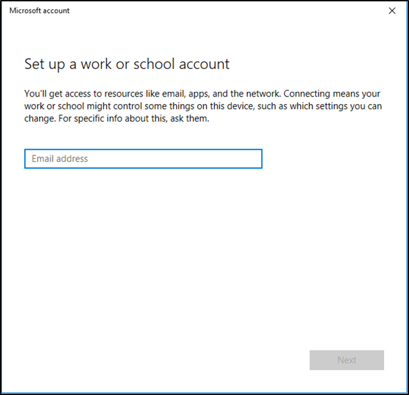Click the "Microsoft account" window title text
409x395 pixels.
click(x=39, y=11)
